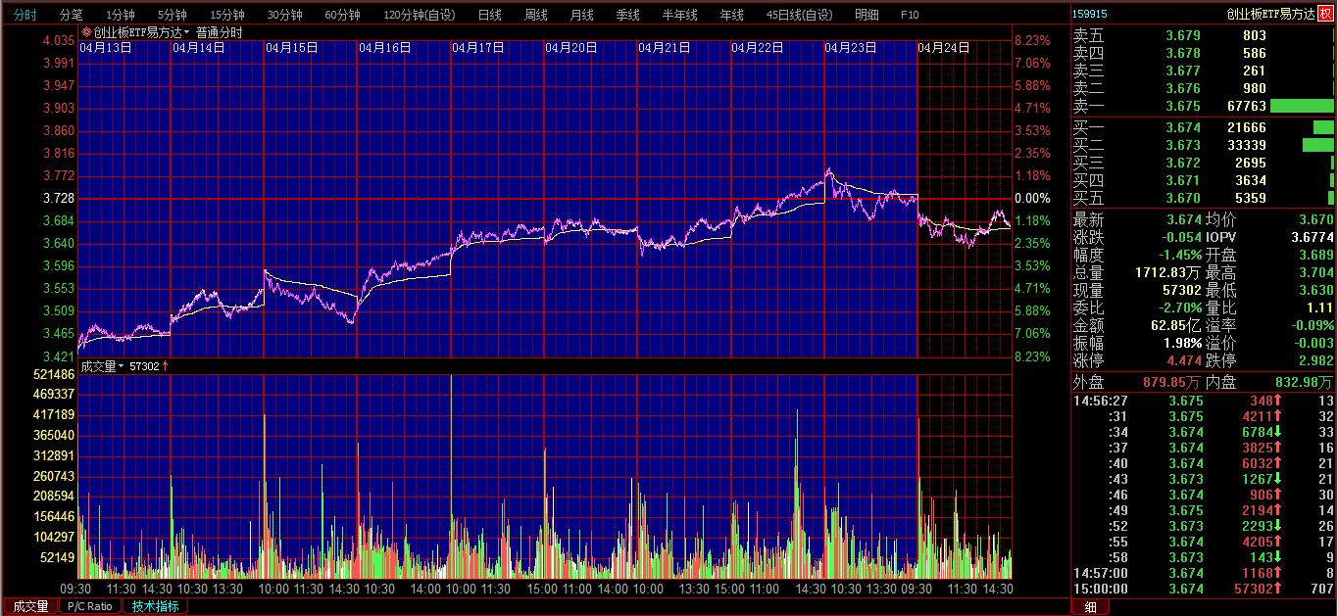This screenshot has height=616, width=1338.
Task: Open the 技术指标 indicator tab
Action: coord(156,606)
